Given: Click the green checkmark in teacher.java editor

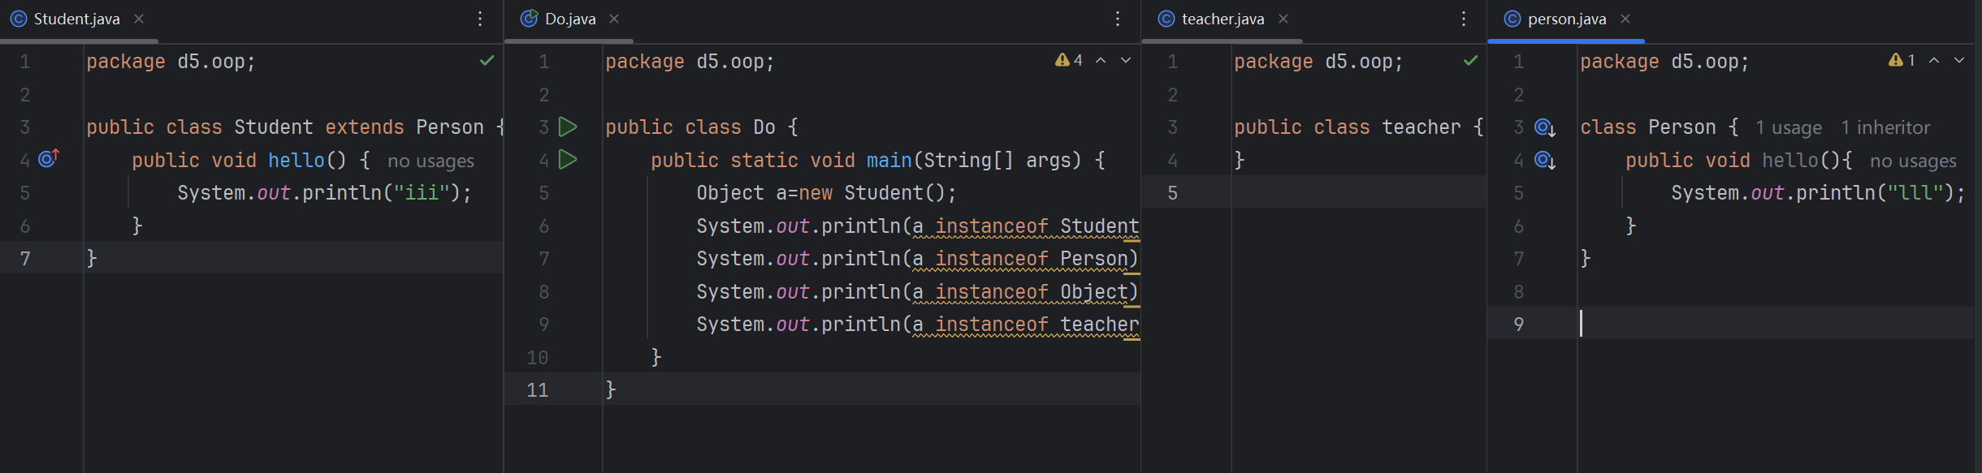Looking at the screenshot, I should point(1470,61).
